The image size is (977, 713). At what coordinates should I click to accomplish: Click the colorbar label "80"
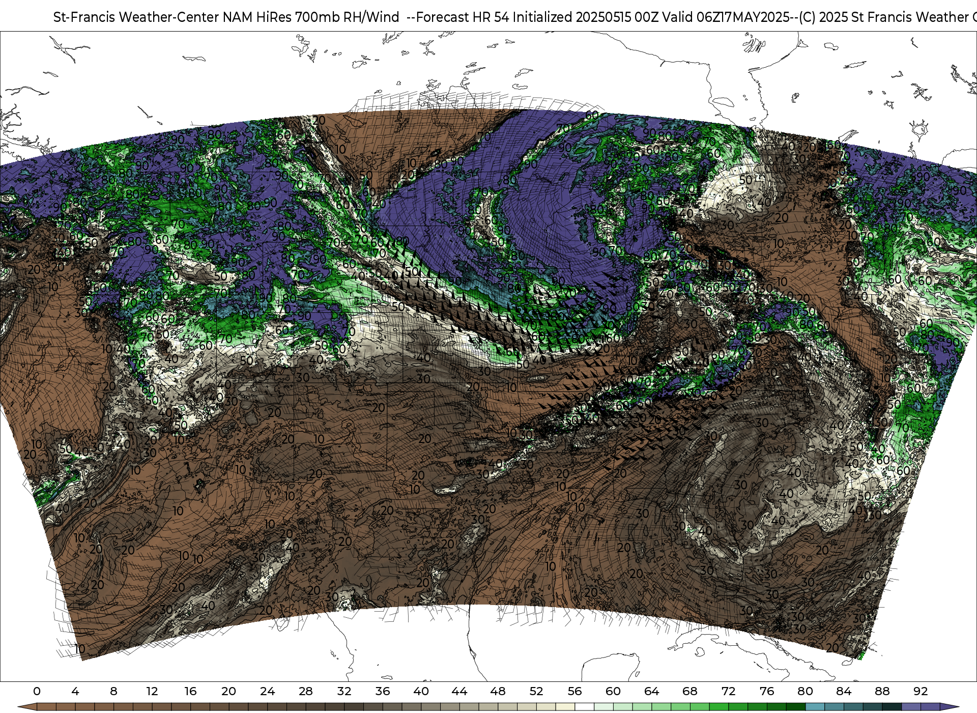click(805, 691)
